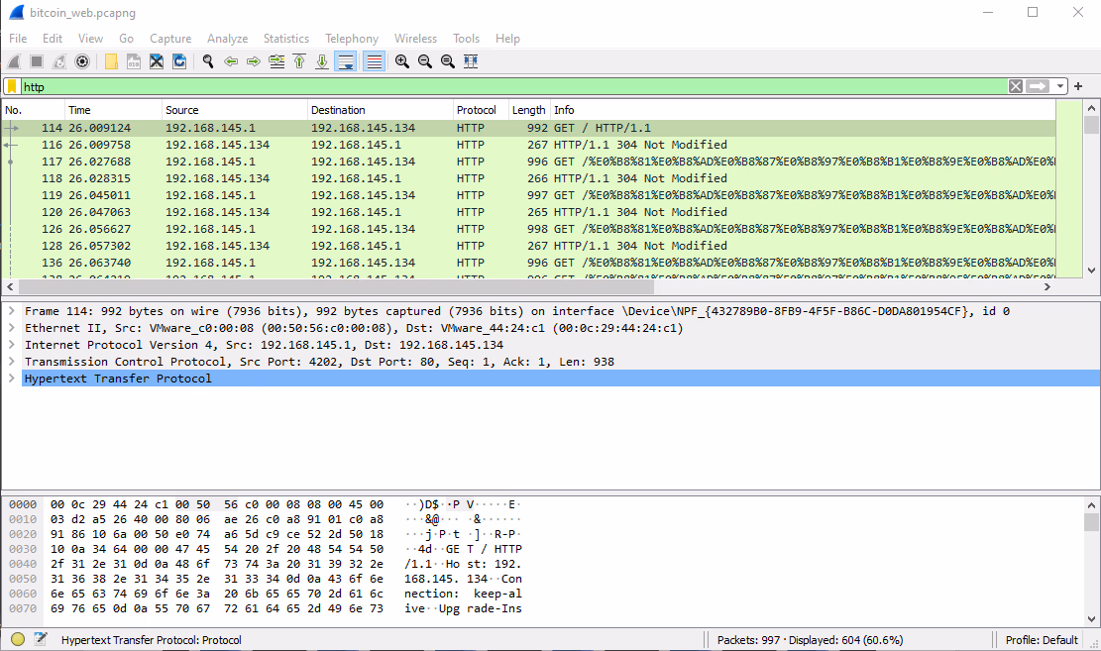Expand the Ethernet II tree row
1101x651 pixels.
[11, 327]
